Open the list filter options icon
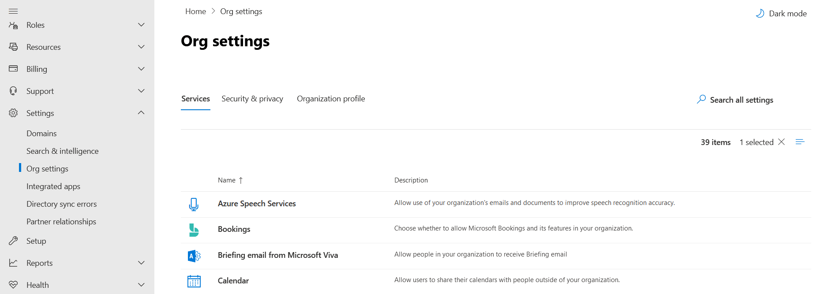This screenshot has width=835, height=294. click(800, 142)
